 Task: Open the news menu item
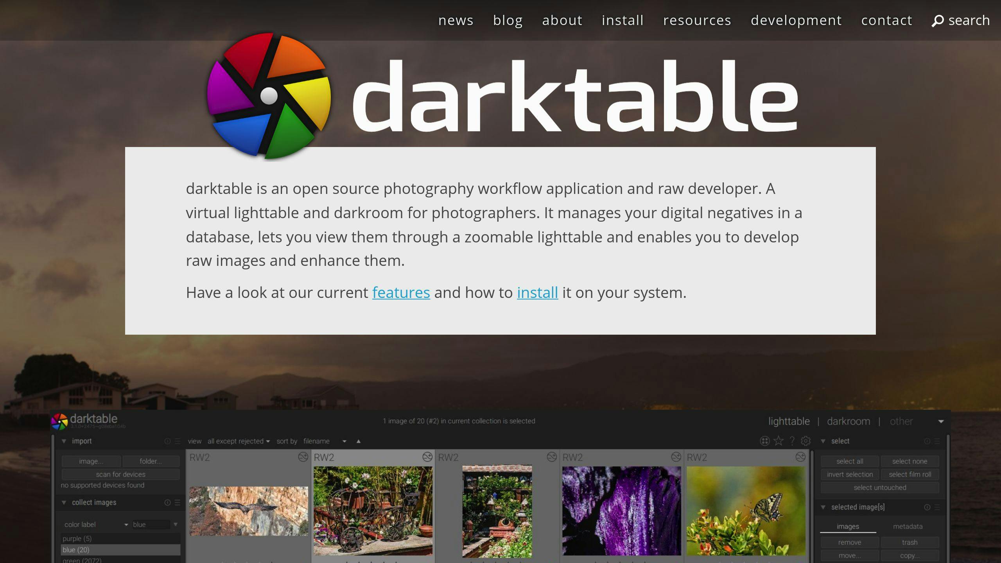[456, 20]
